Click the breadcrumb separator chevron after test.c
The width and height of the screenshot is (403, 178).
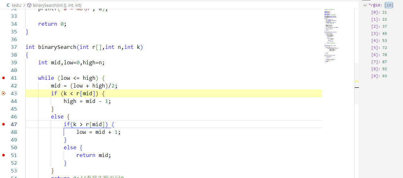point(24,5)
